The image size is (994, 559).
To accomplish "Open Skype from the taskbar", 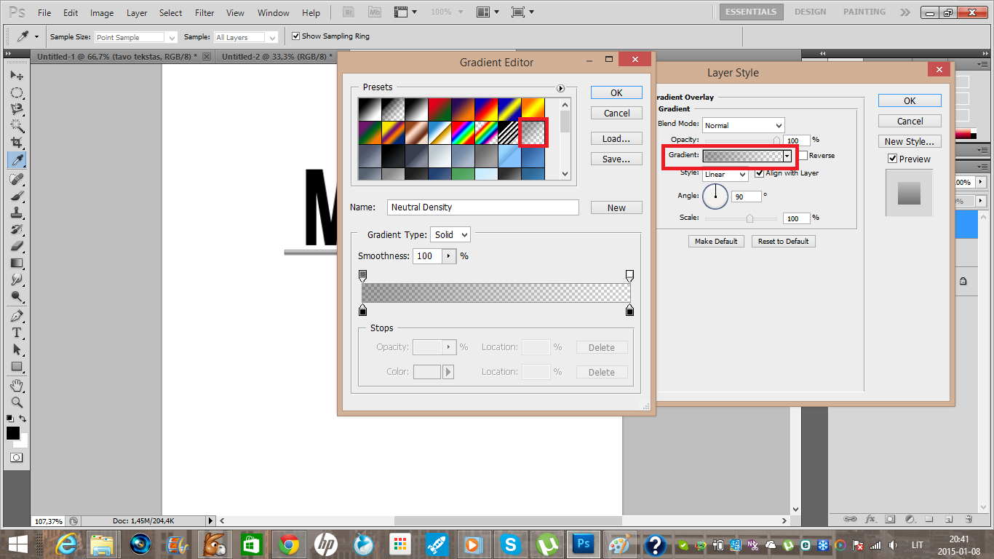I will click(510, 544).
